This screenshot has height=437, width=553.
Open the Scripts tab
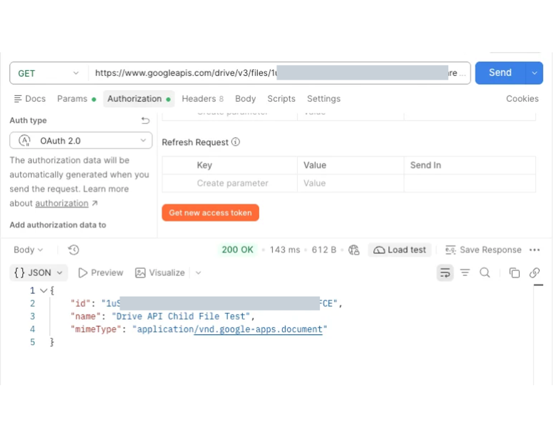point(281,99)
